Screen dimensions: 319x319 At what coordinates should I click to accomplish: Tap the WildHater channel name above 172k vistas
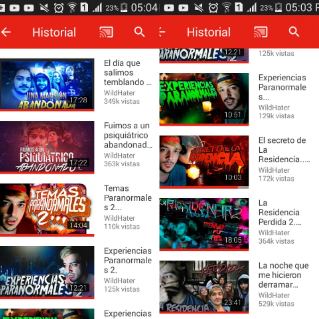coord(274,170)
